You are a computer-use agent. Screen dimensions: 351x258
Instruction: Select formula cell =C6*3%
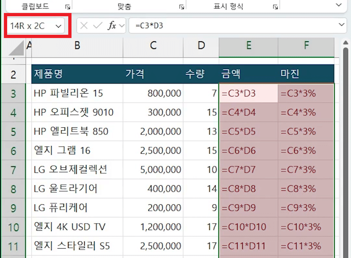pyautogui.click(x=306, y=150)
